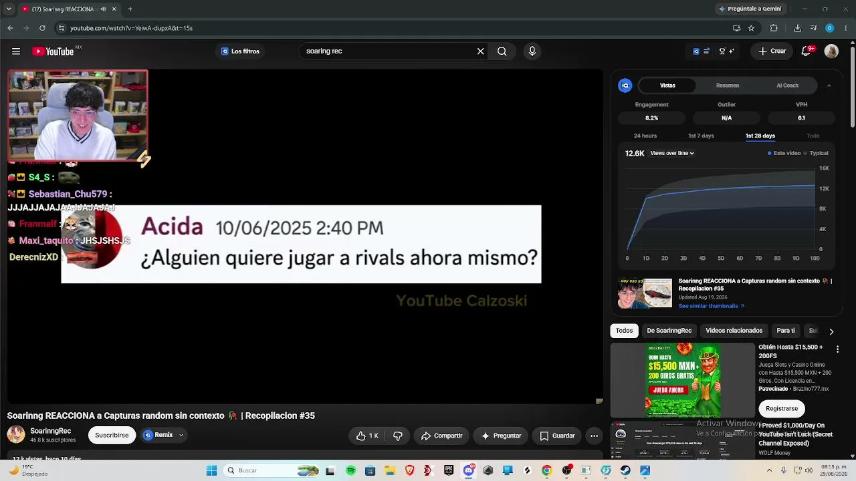Open Los filtros button
856x481 pixels.
point(240,51)
